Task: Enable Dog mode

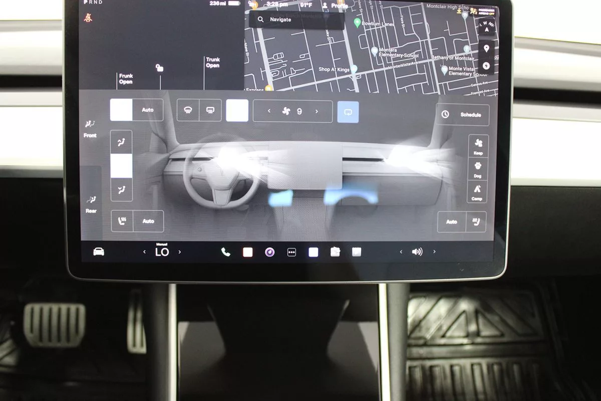Action: click(x=477, y=169)
